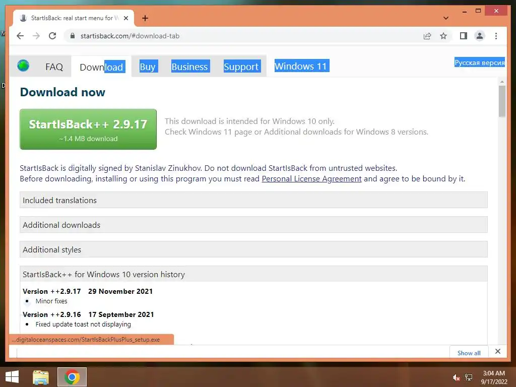Open Chrome's three-dot menu

click(496, 36)
